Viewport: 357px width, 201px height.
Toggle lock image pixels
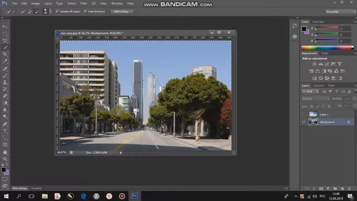coord(317,106)
